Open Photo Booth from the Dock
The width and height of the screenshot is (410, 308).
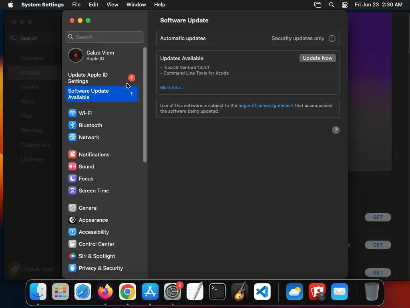coord(317,292)
